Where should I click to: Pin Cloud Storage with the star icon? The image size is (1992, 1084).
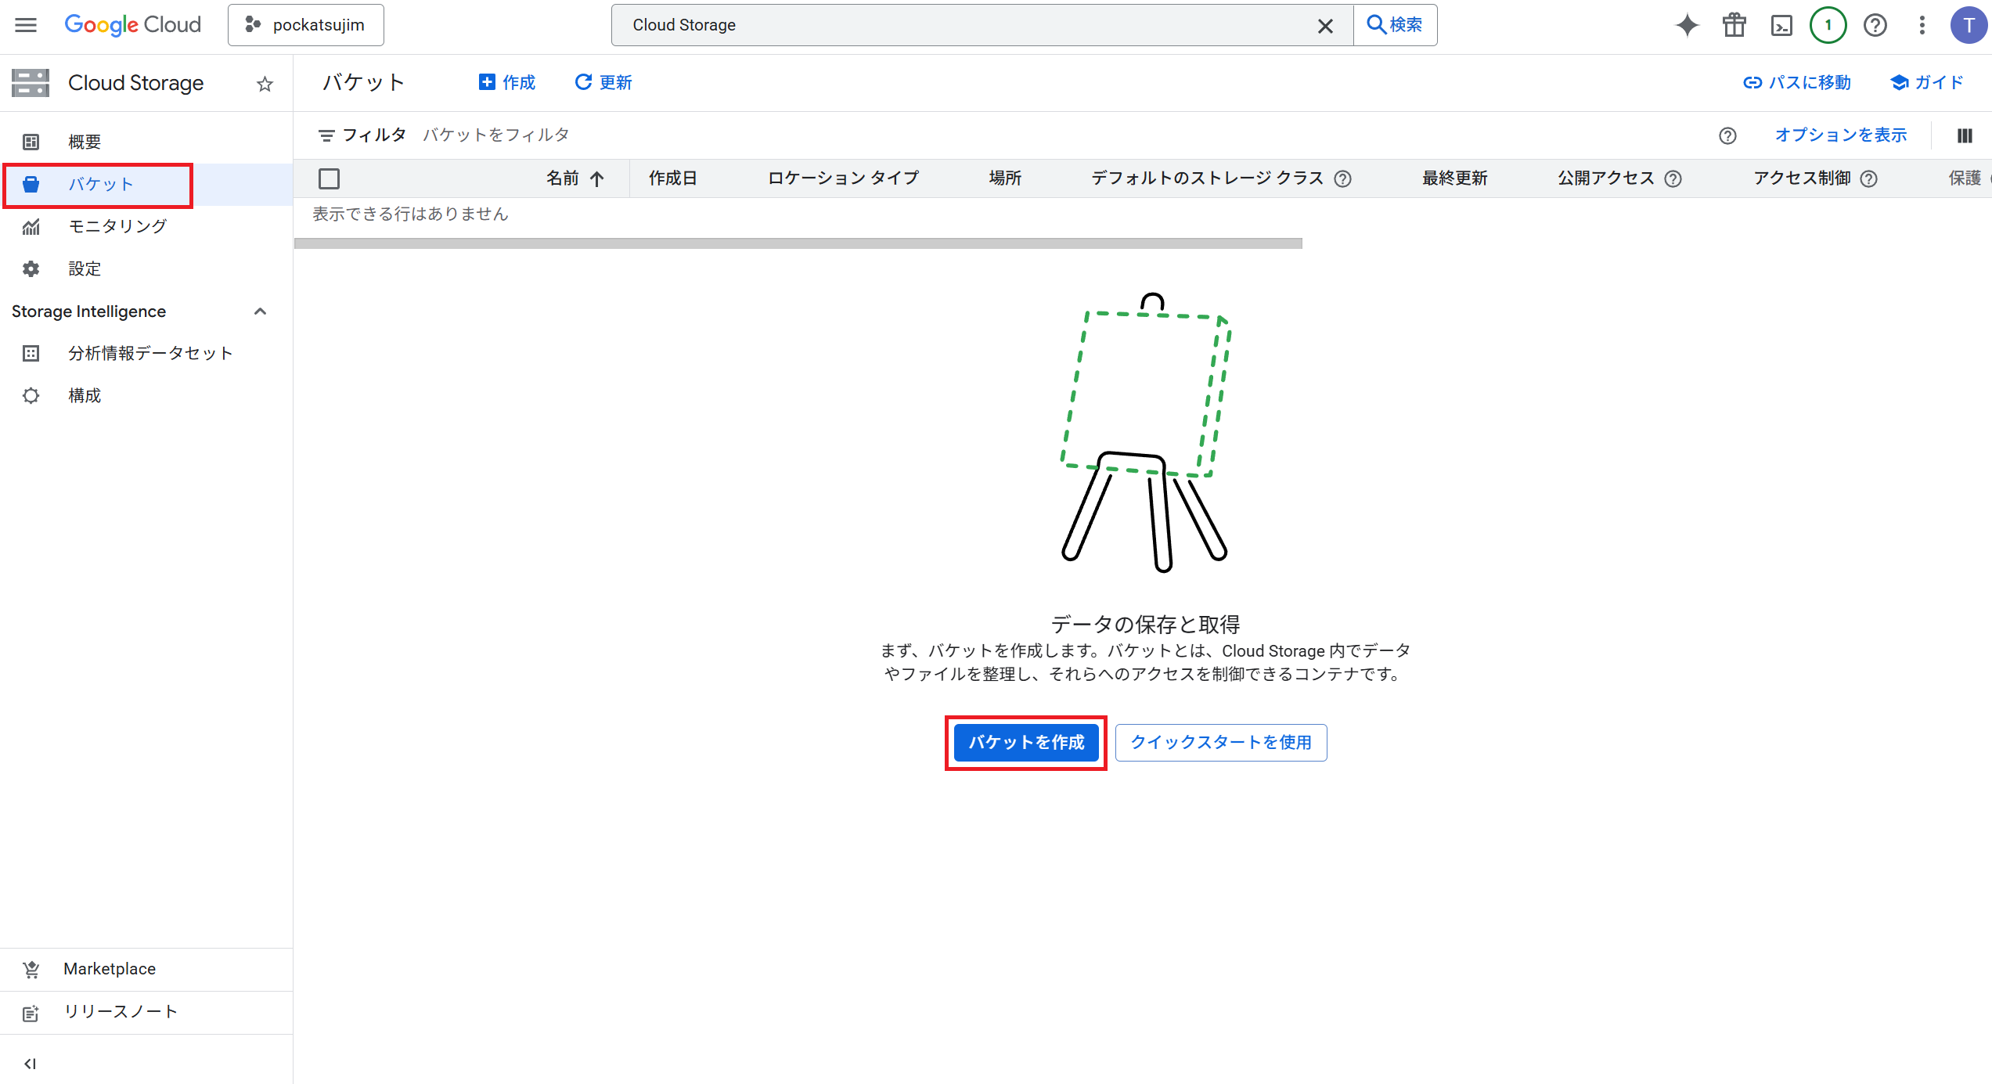[265, 84]
